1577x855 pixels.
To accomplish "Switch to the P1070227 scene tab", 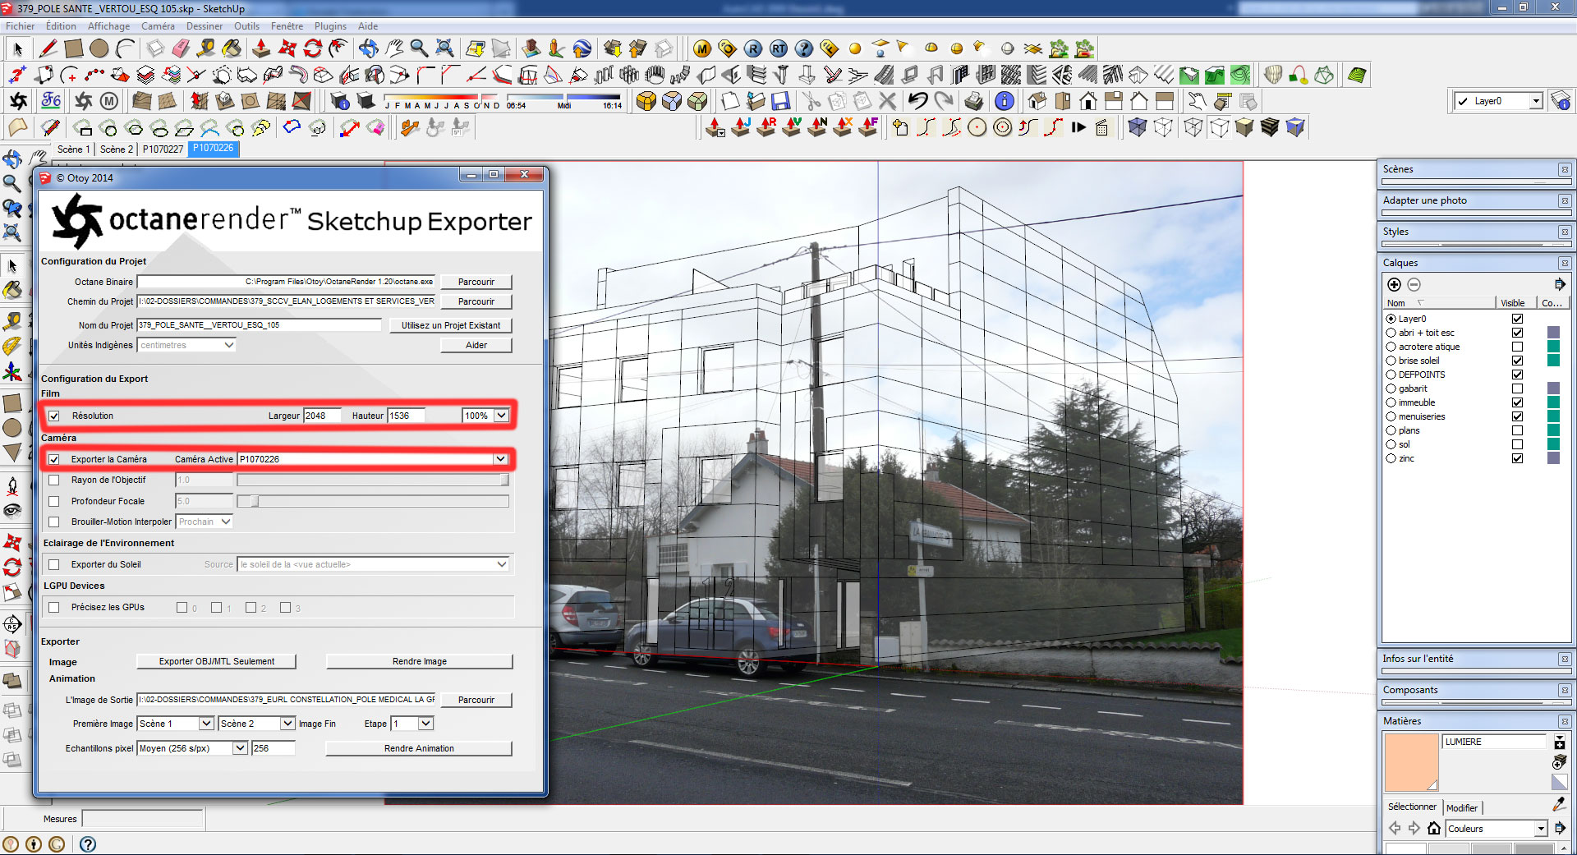I will [x=163, y=149].
